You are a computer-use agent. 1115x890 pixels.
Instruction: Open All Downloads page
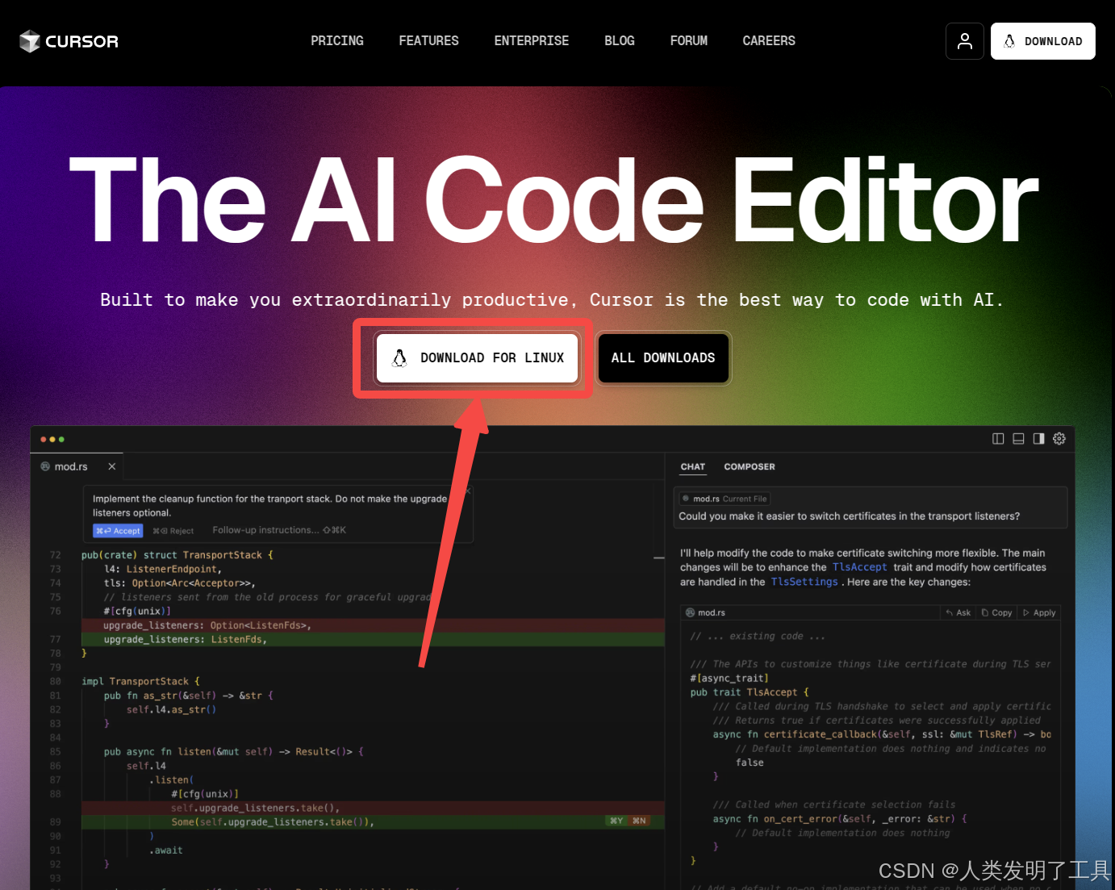[x=663, y=357]
